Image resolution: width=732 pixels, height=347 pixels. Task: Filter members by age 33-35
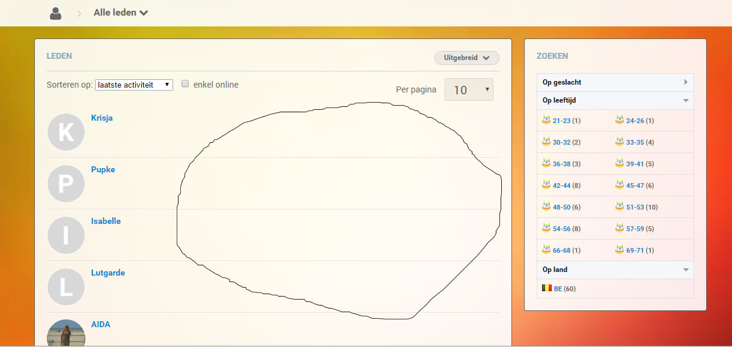point(635,142)
